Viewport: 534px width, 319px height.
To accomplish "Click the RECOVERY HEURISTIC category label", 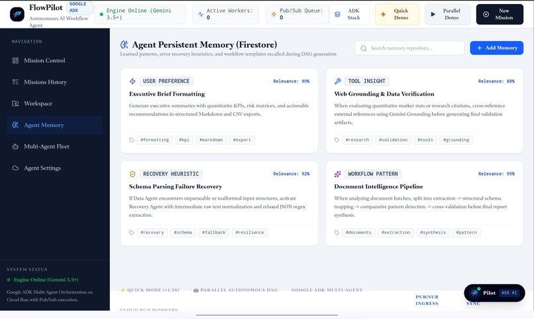I will coord(171,174).
